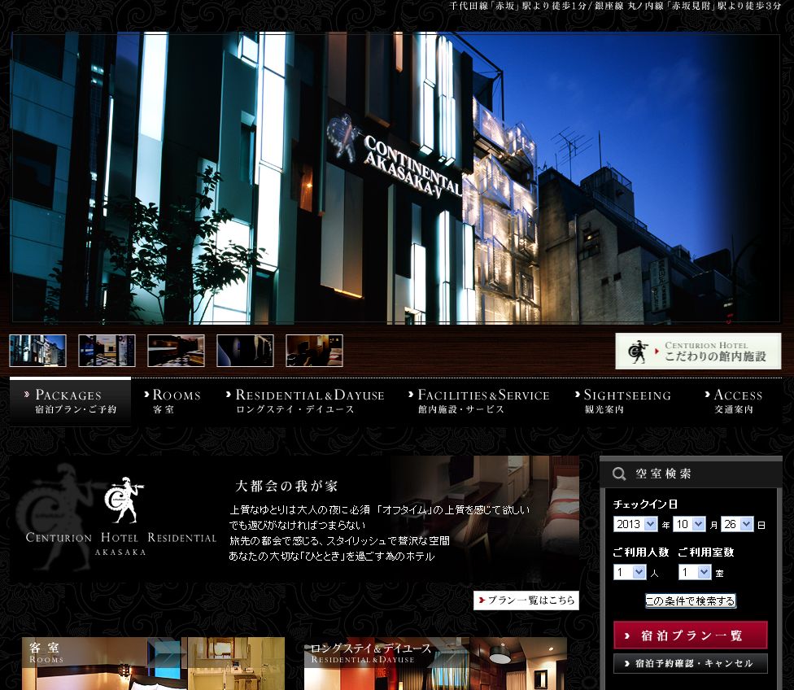794x690 pixels.
Task: Click the main hotel exterior slideshow image
Action: tap(395, 177)
